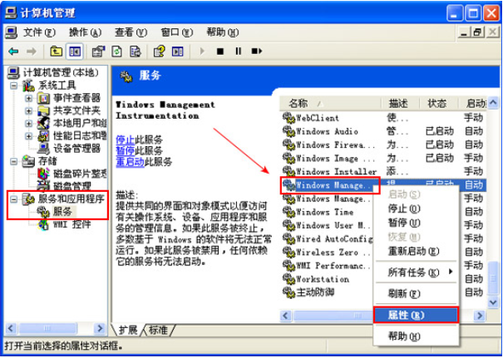Viewport: 503px width, 358px height.
Task: Collapse the 服务和应用程序 node
Action: pos(14,199)
